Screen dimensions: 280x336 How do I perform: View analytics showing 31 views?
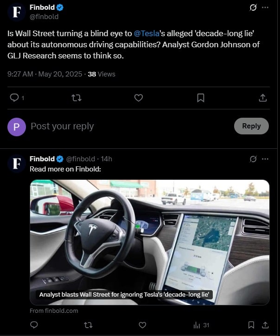(x=201, y=325)
